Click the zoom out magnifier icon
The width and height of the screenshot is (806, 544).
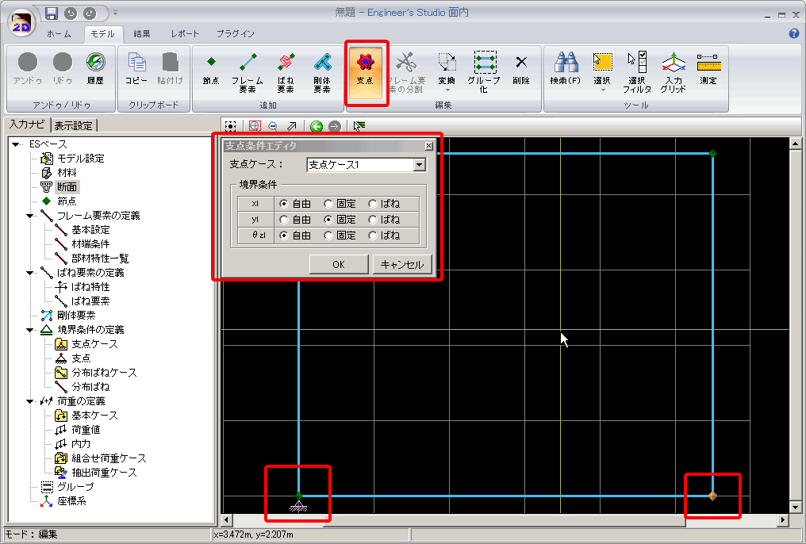pyautogui.click(x=272, y=126)
